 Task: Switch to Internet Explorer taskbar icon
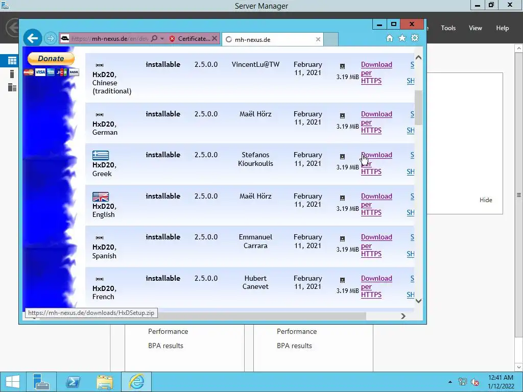coord(136,382)
